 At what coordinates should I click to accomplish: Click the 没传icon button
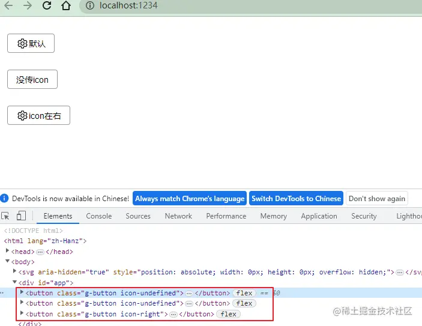32,79
